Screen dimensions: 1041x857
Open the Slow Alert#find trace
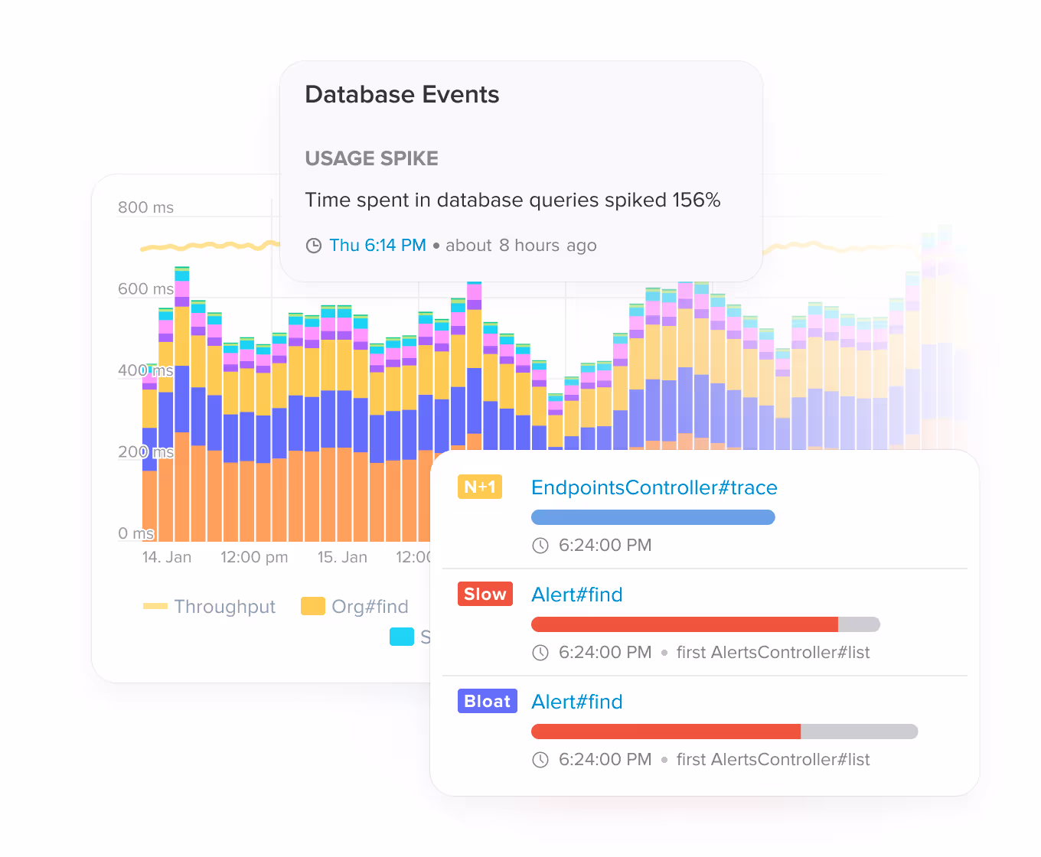[577, 595]
